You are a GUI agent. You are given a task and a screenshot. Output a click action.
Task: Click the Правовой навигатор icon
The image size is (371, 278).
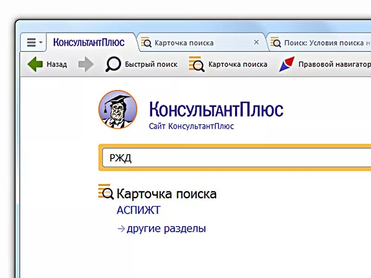(x=287, y=64)
